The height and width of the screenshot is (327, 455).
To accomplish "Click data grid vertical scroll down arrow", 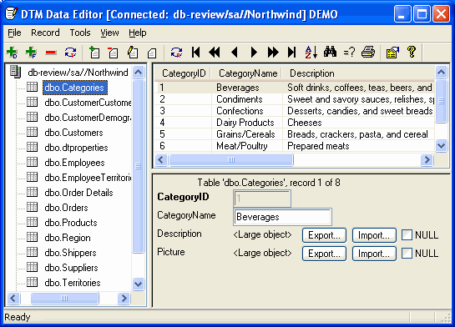I will pos(441,145).
